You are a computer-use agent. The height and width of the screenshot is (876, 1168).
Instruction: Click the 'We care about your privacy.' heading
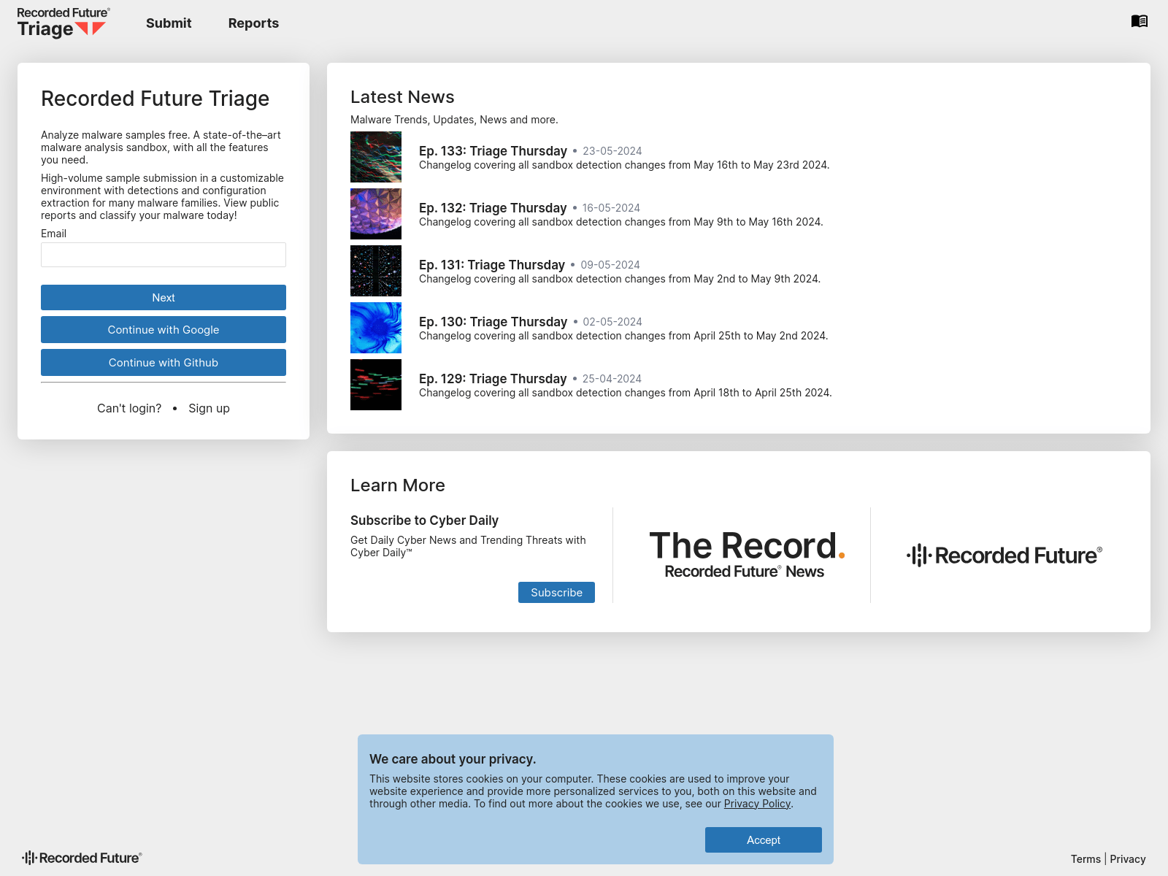pyautogui.click(x=453, y=759)
